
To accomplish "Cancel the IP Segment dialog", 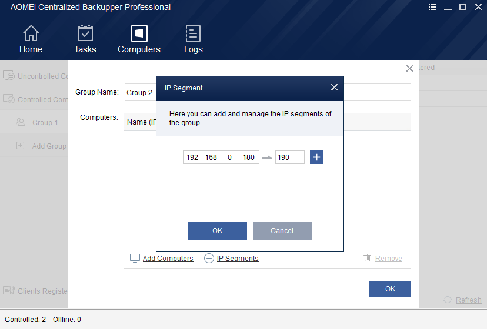I will pos(282,231).
